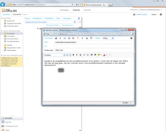This screenshot has height=131, width=166.
Task: Open the Filter menu
Action: pos(59,18)
